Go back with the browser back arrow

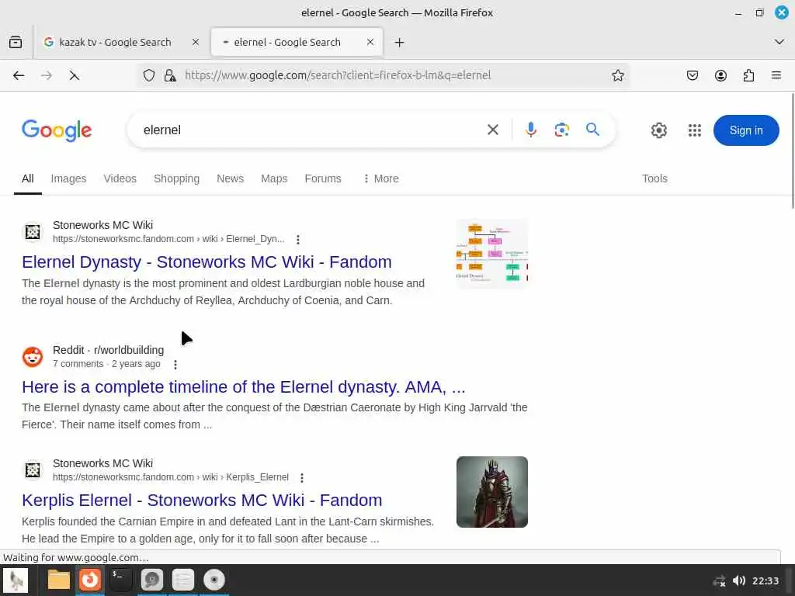click(x=19, y=75)
